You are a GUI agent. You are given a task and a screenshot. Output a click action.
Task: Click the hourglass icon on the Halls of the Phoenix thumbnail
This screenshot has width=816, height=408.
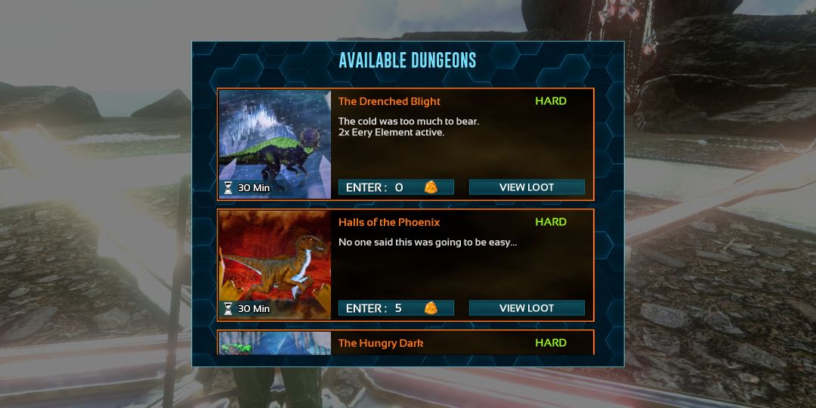[228, 308]
